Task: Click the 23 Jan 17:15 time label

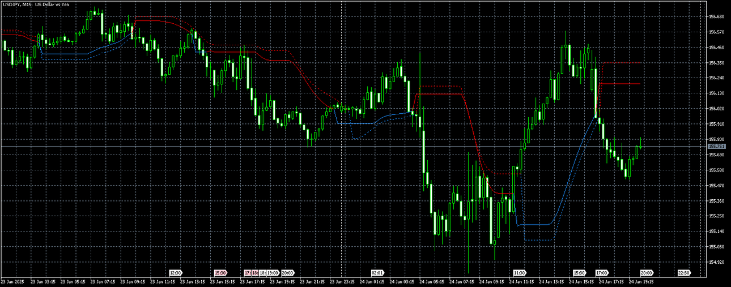Action: click(252, 281)
